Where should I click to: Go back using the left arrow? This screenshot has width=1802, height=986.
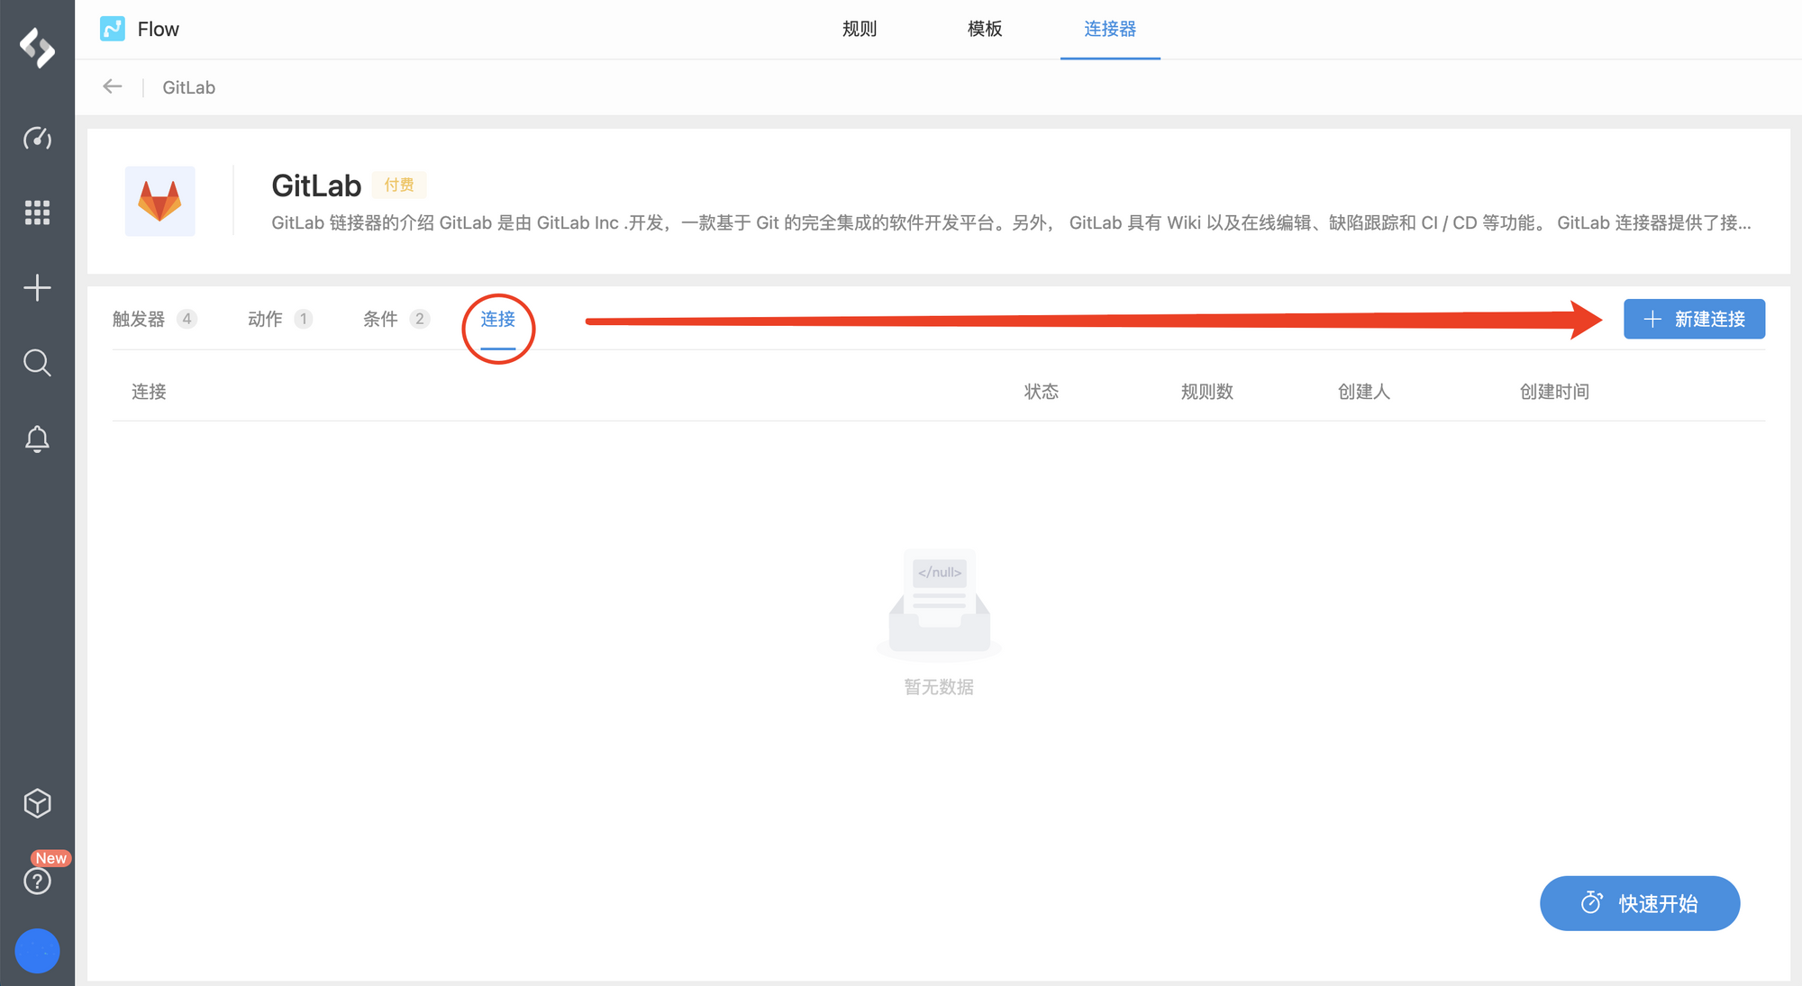pyautogui.click(x=113, y=86)
